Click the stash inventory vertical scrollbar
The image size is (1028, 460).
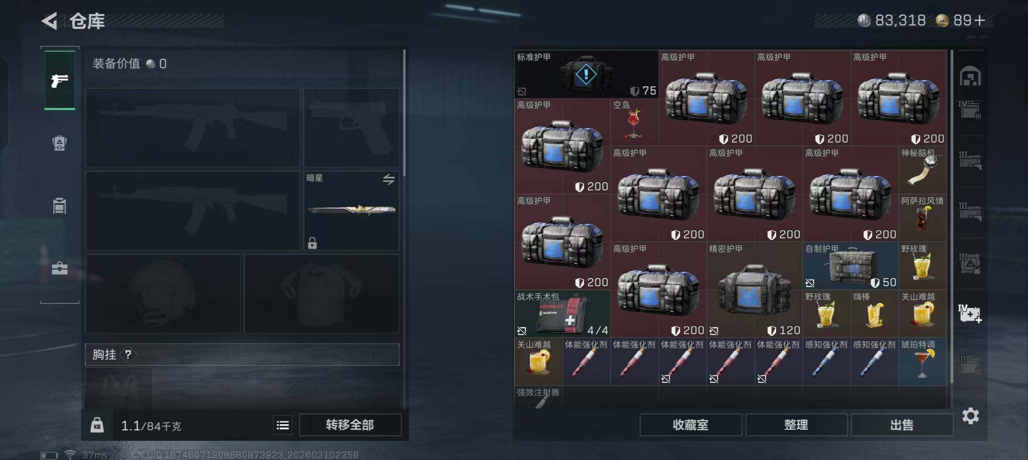(x=952, y=217)
